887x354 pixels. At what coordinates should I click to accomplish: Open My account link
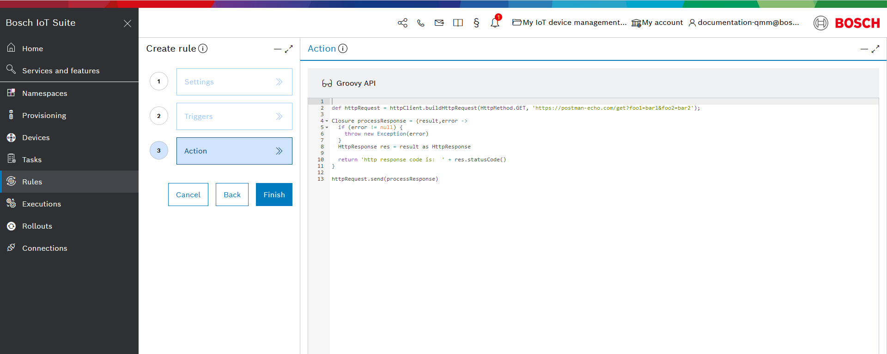[x=657, y=23]
